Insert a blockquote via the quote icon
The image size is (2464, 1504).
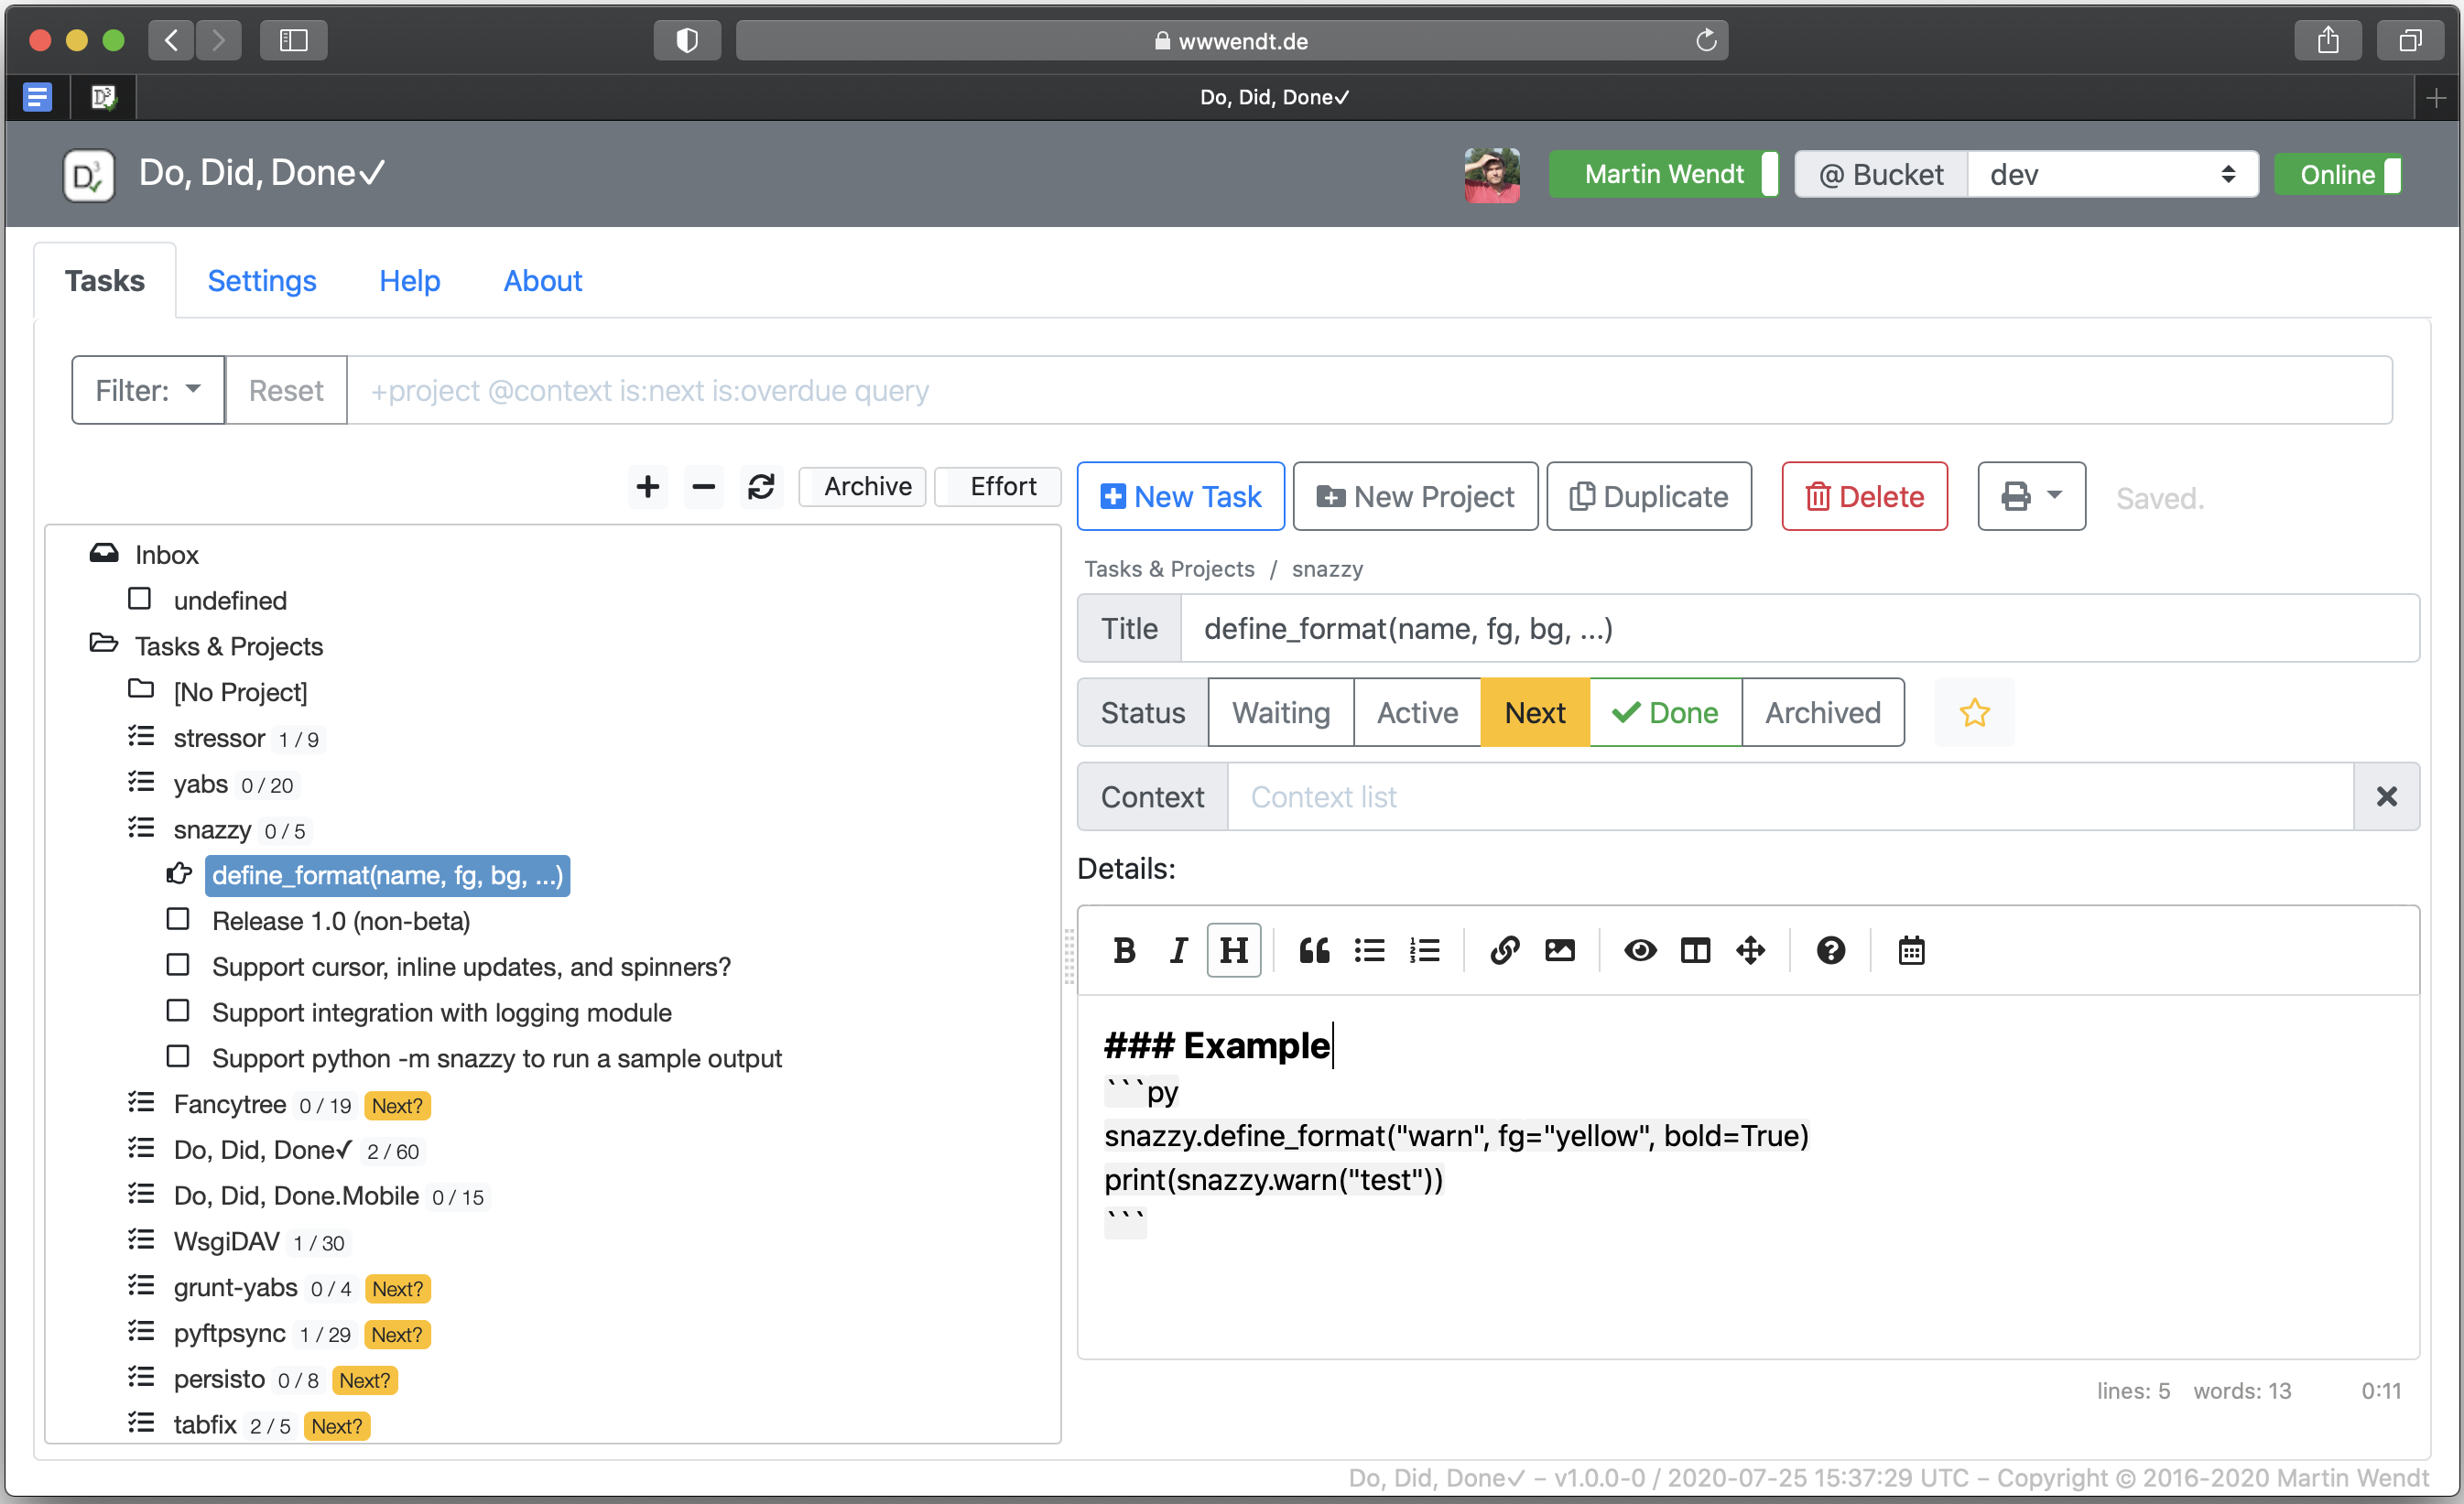[x=1314, y=950]
